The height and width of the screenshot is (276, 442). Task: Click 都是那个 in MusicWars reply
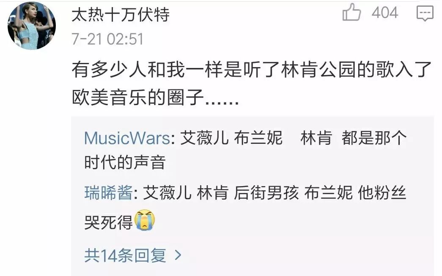[374, 138]
